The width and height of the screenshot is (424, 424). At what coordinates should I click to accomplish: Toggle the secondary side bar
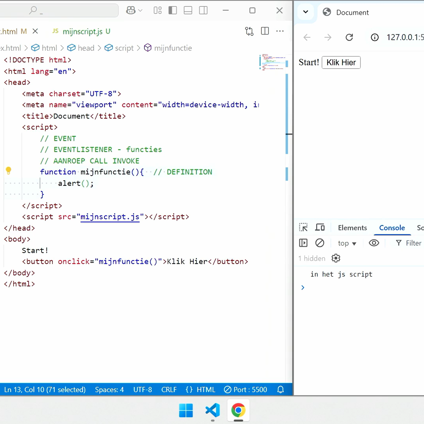[x=203, y=11]
